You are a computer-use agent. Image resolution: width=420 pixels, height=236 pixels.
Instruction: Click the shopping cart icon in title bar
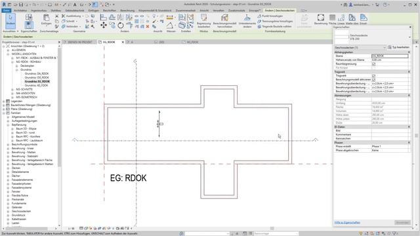point(377,5)
